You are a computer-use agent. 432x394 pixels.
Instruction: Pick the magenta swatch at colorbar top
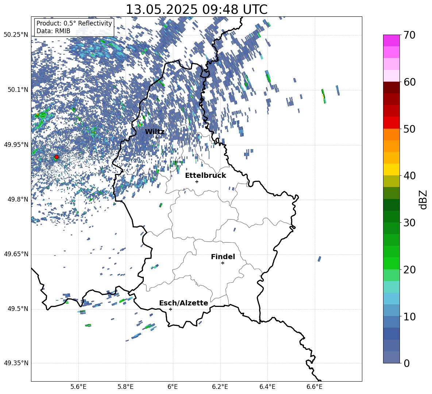pos(391,40)
